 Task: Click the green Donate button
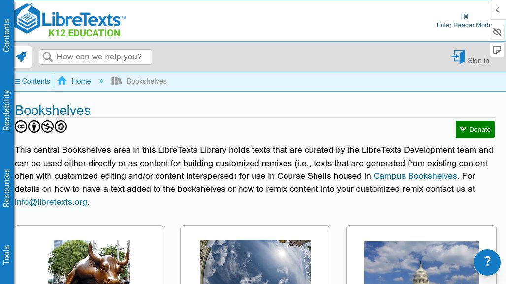pos(474,129)
